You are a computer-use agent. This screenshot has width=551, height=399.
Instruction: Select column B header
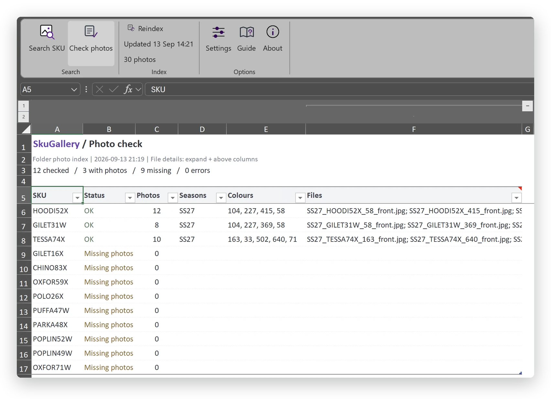click(109, 129)
